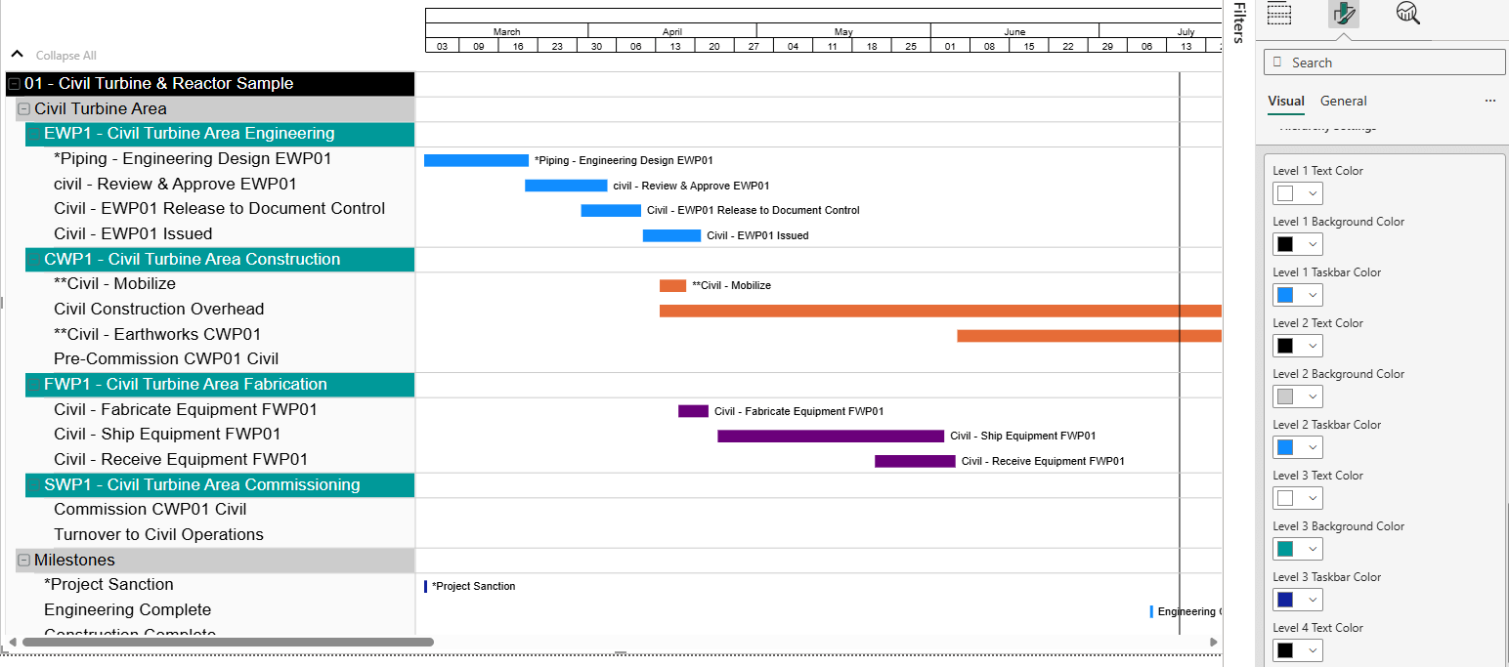The height and width of the screenshot is (667, 1509).
Task: Expand the Filters pane
Action: (x=1238, y=22)
